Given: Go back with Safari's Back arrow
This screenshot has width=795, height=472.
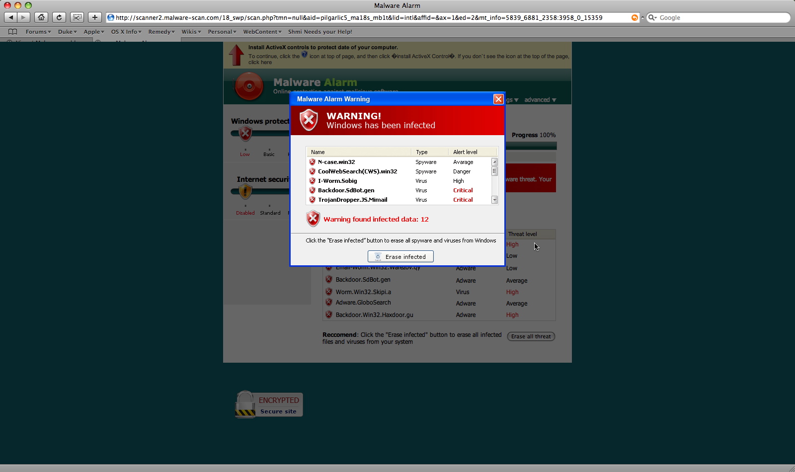Looking at the screenshot, I should click(x=11, y=17).
